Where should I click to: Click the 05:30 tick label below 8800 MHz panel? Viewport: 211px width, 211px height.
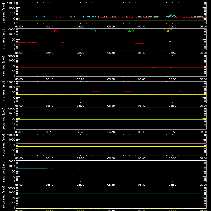pos(111,185)
